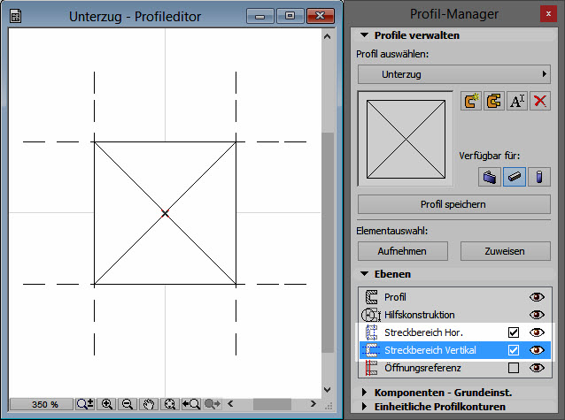This screenshot has height=420, width=565.
Task: Collapse the Profile verwalten section
Action: coord(364,35)
